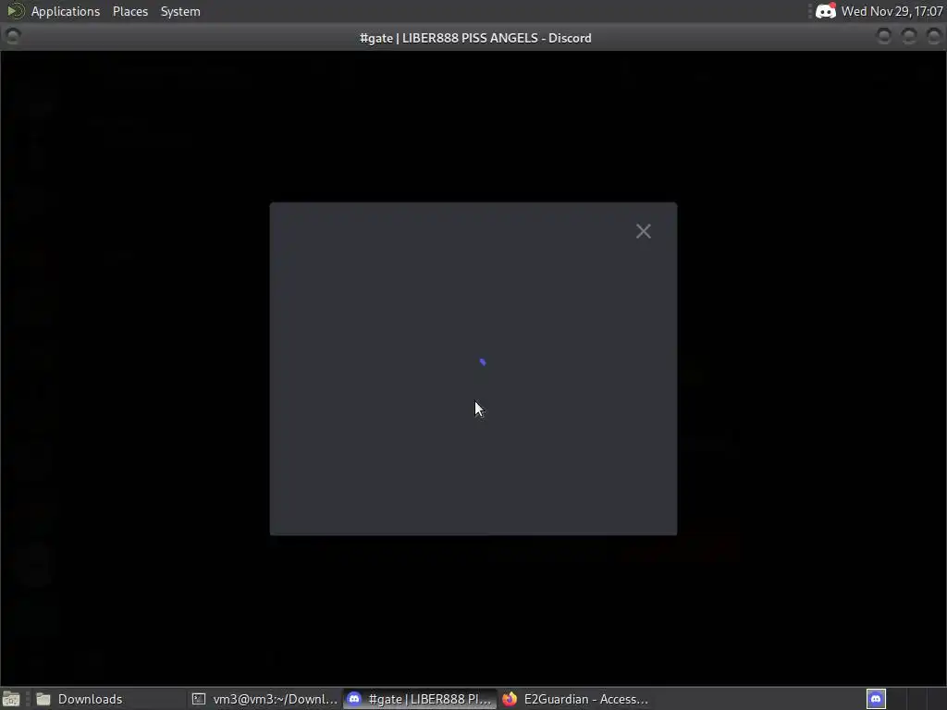
Task: Minimize the Discord window
Action: coord(883,37)
